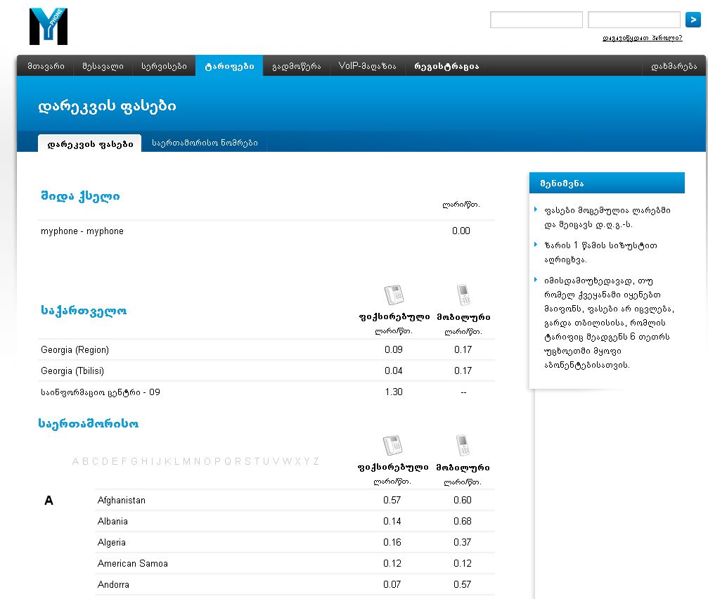Click Afghanistan's 0.60 mobile rate

click(x=463, y=500)
